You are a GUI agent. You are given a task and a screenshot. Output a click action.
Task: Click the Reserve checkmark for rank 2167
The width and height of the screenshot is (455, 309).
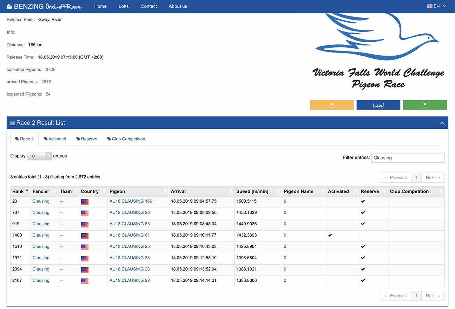coord(363,280)
